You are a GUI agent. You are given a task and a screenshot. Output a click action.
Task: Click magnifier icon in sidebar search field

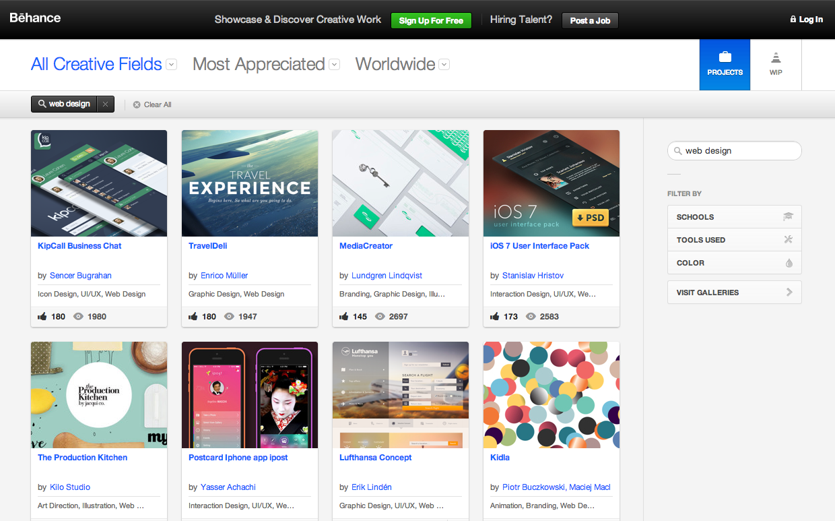point(677,151)
